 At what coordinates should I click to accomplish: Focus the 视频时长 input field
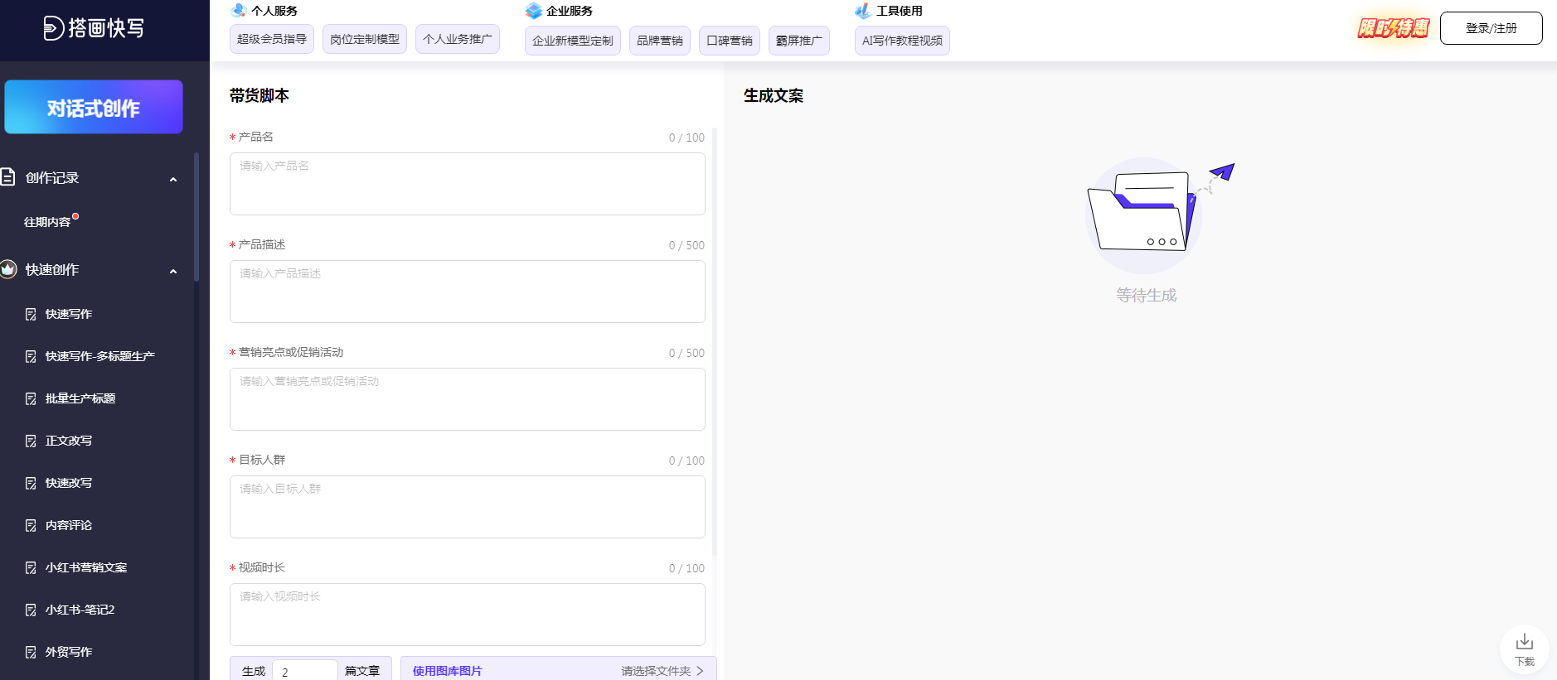point(468,615)
